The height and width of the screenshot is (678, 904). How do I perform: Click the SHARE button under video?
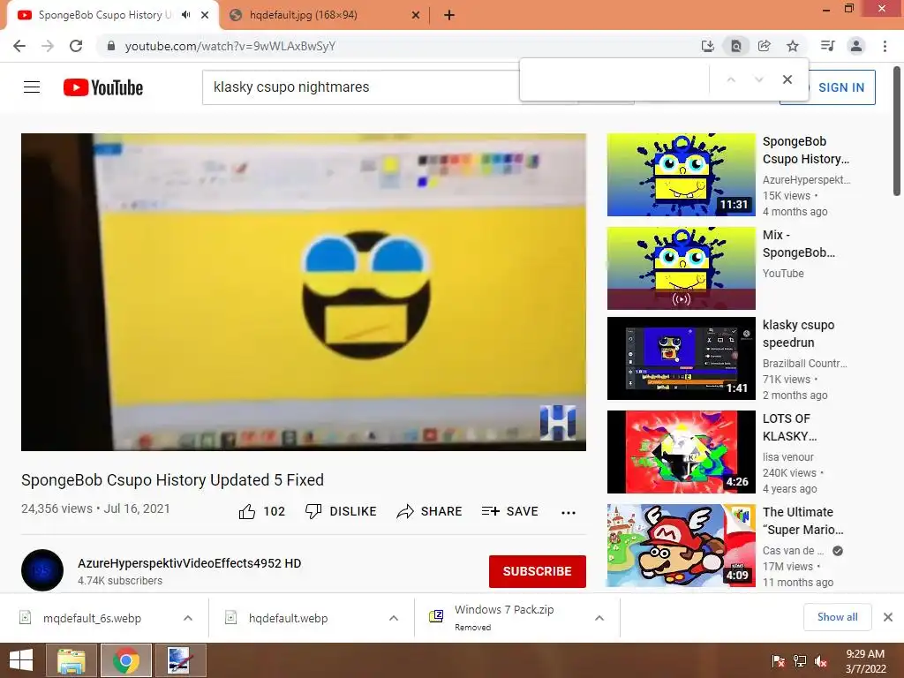[x=430, y=511]
